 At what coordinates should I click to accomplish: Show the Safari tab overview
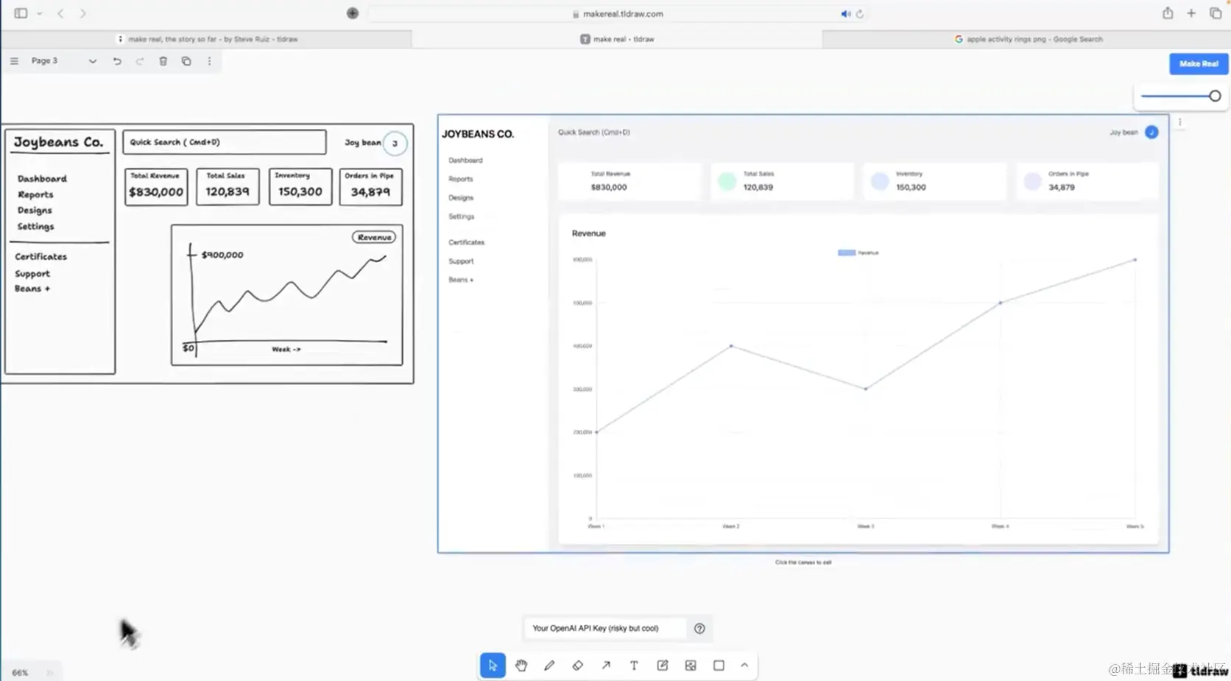coord(1216,13)
